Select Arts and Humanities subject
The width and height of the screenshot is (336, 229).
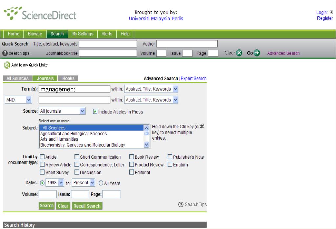point(92,139)
